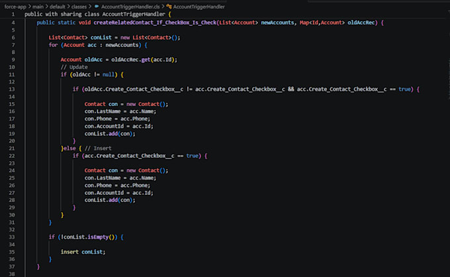Viewport: 450px width, 277px height.
Task: Open the AccountTriggerHandler class symbol breadcrumb
Action: tap(199, 7)
